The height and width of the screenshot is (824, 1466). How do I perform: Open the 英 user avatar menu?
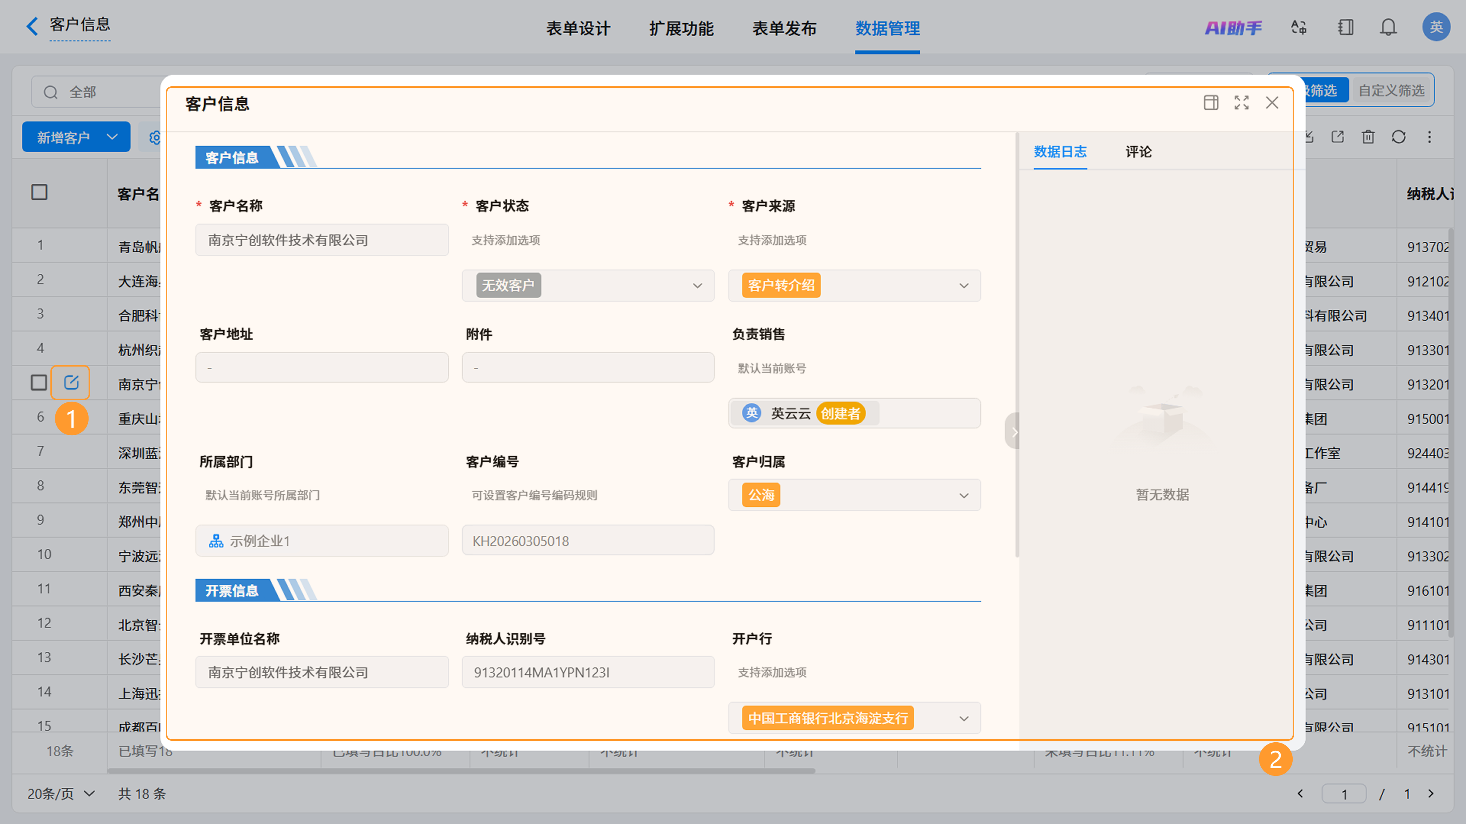1436,27
